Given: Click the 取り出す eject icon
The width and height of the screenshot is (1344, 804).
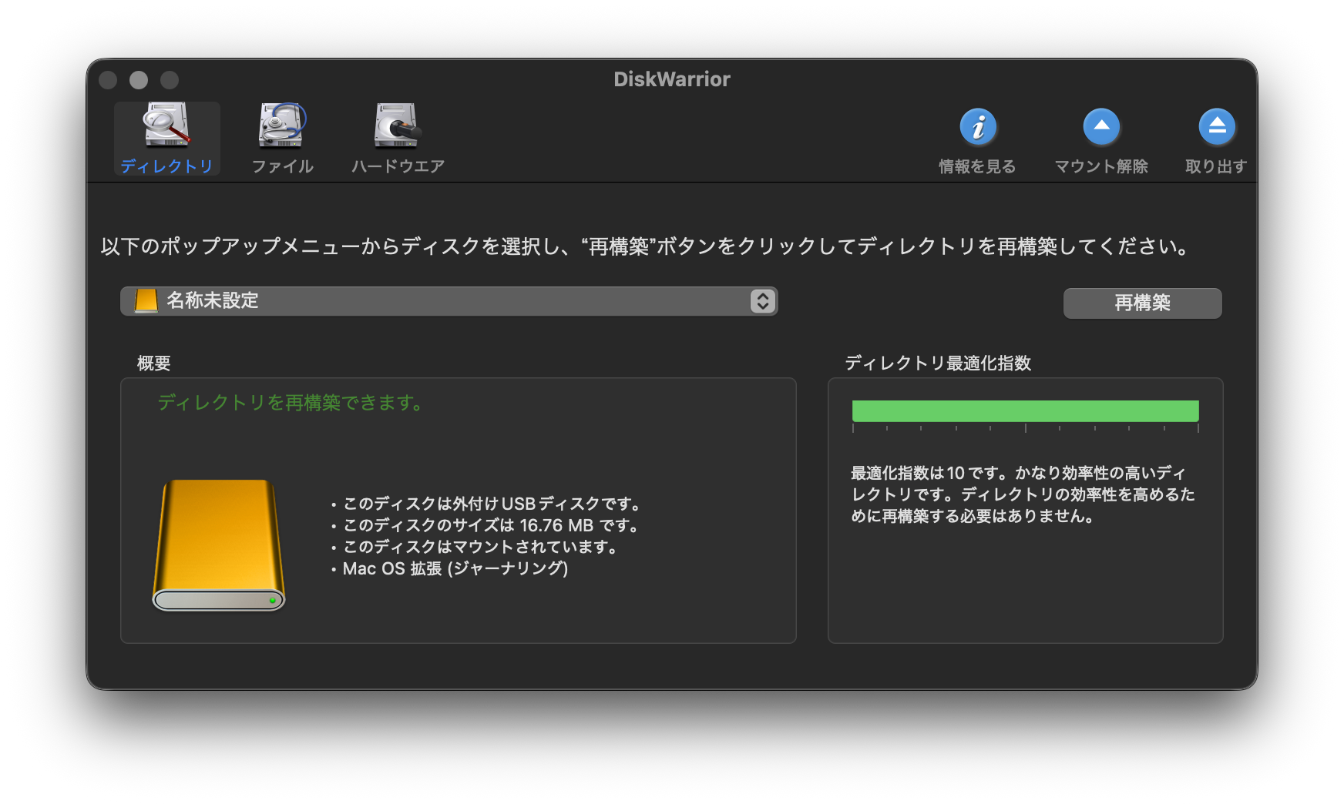Looking at the screenshot, I should [x=1217, y=128].
